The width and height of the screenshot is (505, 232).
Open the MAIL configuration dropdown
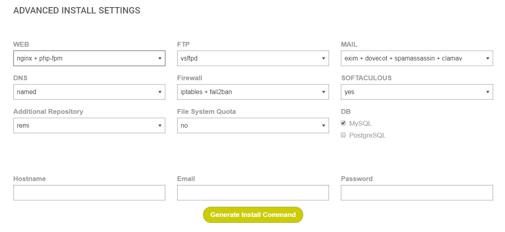(417, 58)
